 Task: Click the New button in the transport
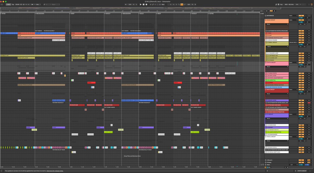[163, 4]
